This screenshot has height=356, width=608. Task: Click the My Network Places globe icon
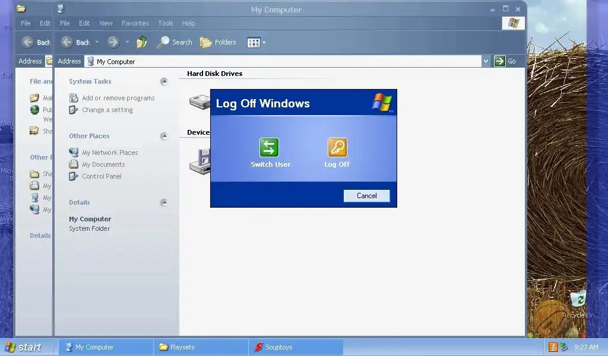(74, 152)
